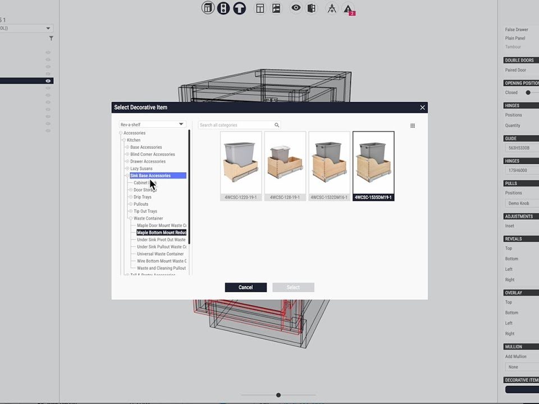Click the warning triangle icon with badge 2
This screenshot has width=539, height=404.
(348, 8)
